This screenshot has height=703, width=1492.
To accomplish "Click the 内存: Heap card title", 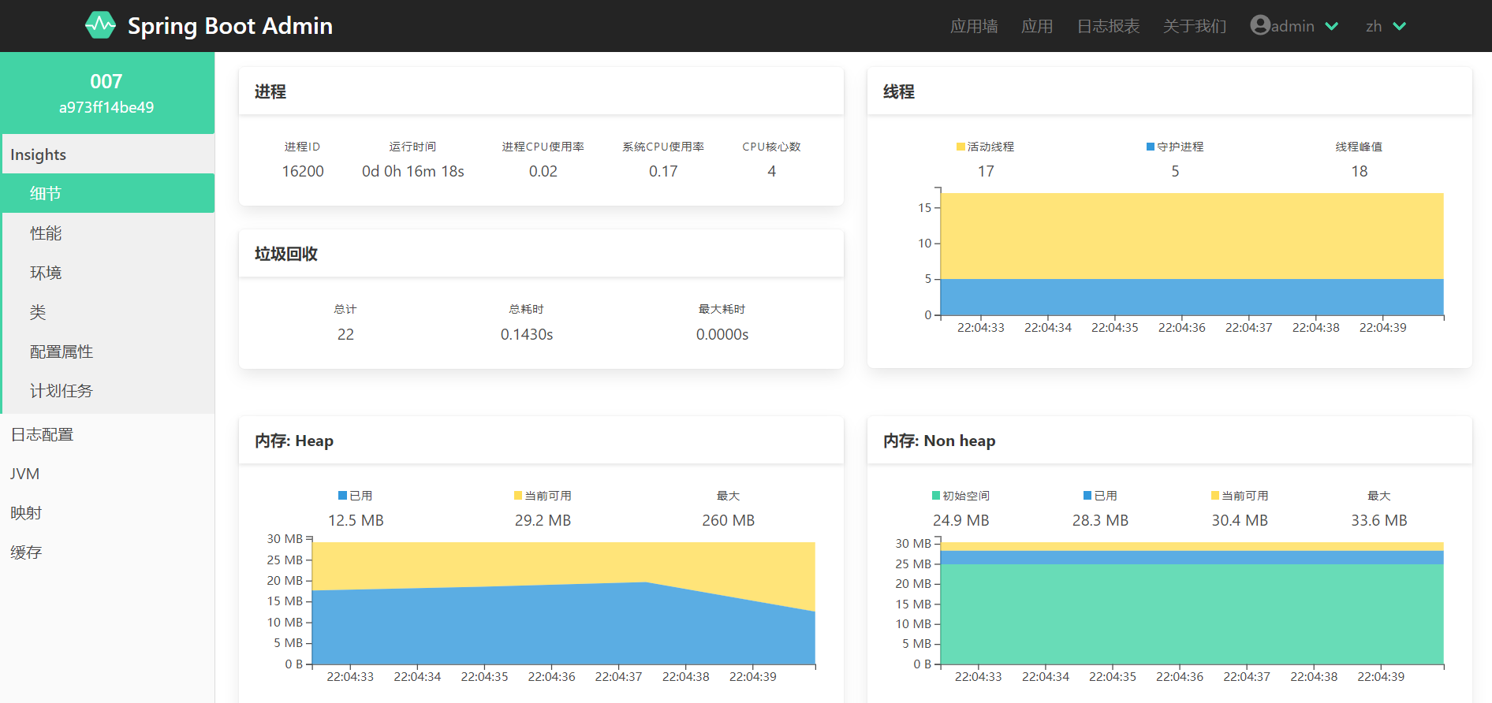I will (294, 441).
